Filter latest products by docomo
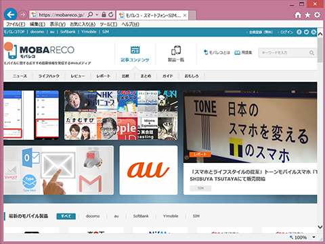The height and width of the screenshot is (244, 325). (93, 216)
